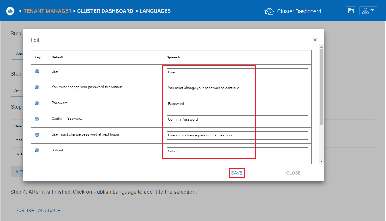Click info icon for 'You must change your password'
The image size is (386, 221).
coord(37,87)
